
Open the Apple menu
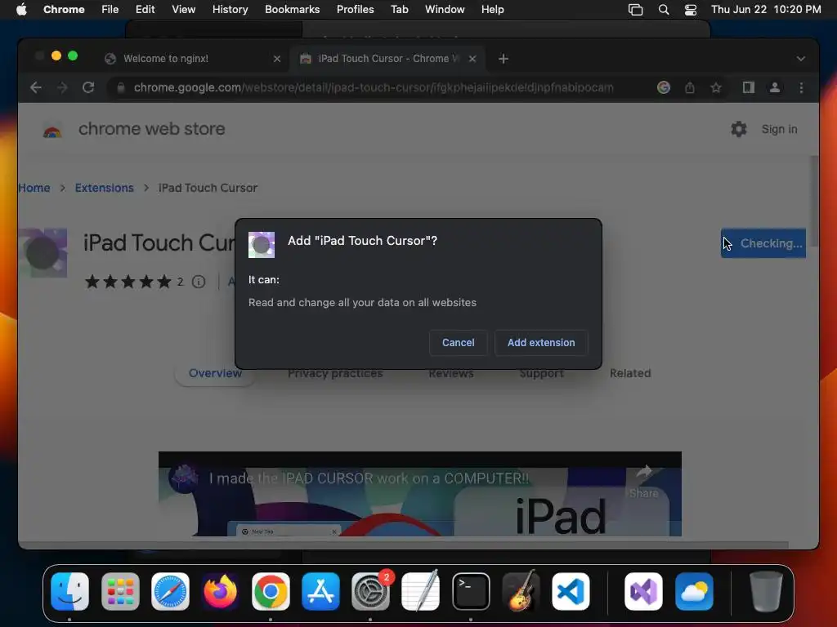pos(21,10)
